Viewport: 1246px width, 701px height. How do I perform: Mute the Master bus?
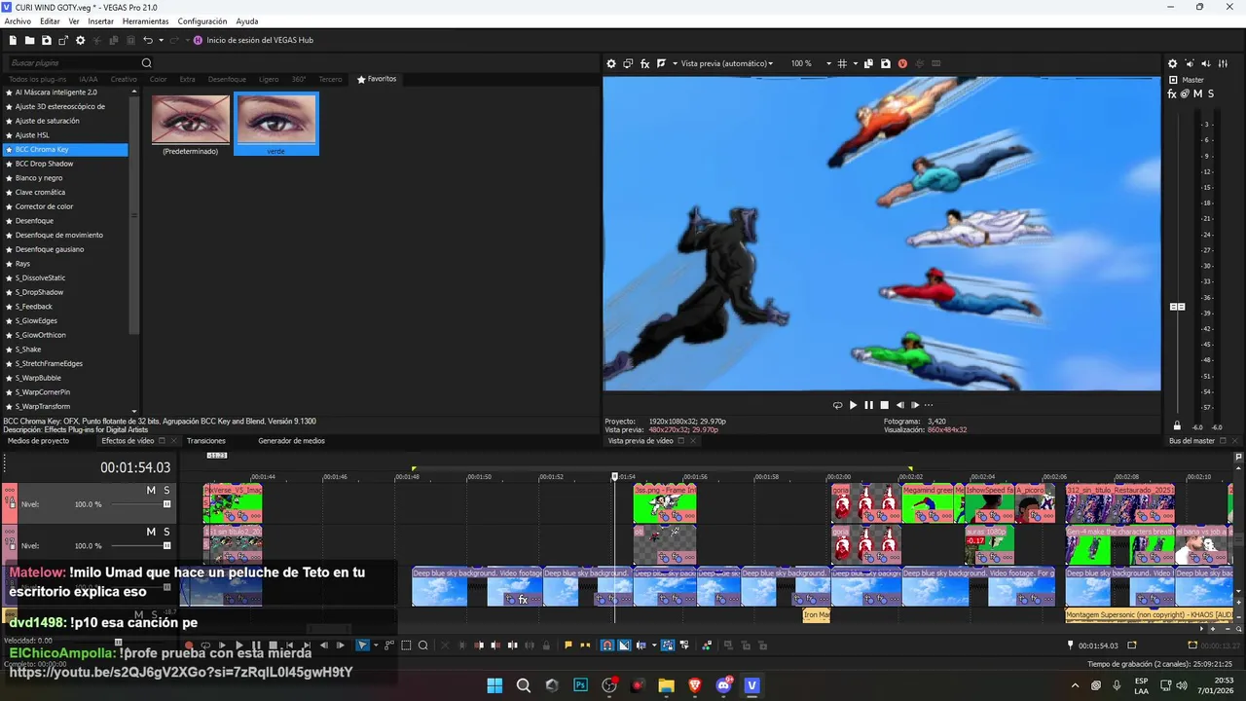tap(1197, 93)
